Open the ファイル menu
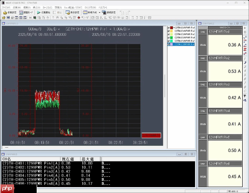The image size is (249, 193). click(6, 7)
